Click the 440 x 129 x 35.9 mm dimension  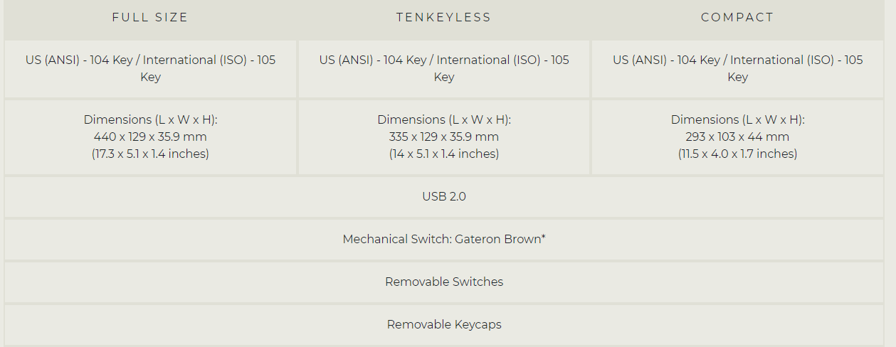(x=150, y=137)
